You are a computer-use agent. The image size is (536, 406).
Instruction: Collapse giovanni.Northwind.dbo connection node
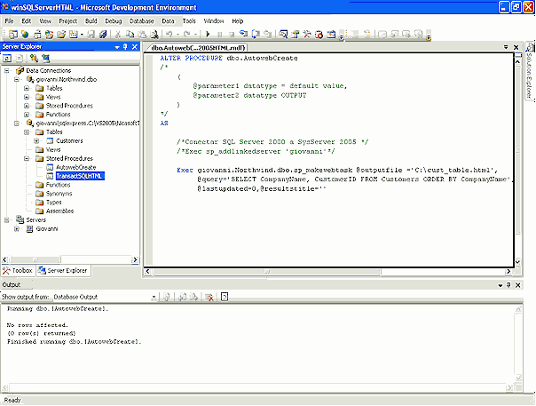[x=16, y=79]
